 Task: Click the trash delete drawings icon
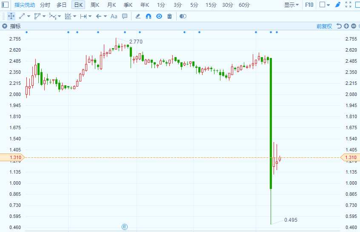click(x=169, y=16)
